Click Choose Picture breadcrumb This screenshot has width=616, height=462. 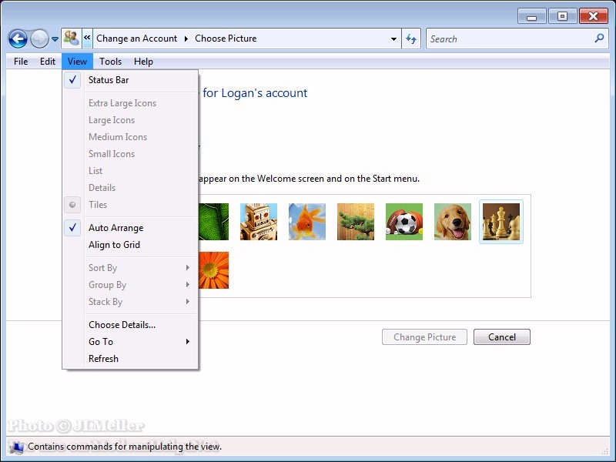point(226,38)
